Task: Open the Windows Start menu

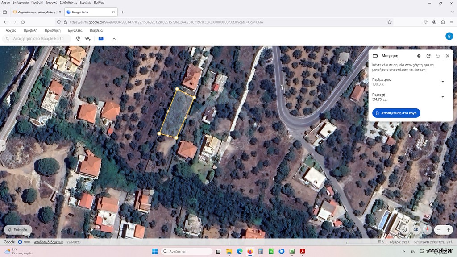Action: (155, 251)
